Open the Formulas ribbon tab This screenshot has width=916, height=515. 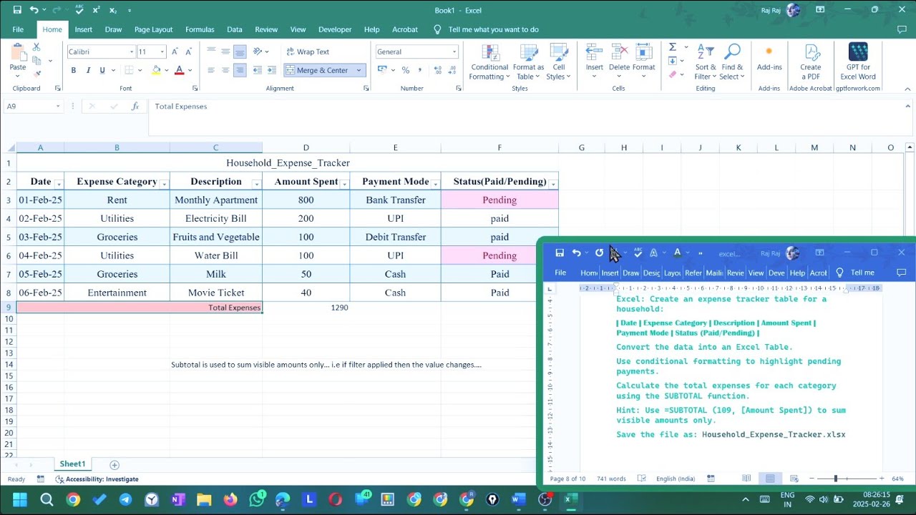(x=200, y=29)
